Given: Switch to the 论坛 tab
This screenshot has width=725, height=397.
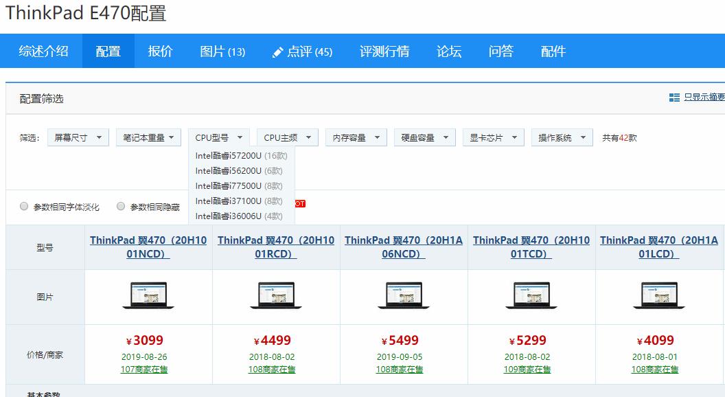Looking at the screenshot, I should [x=448, y=51].
